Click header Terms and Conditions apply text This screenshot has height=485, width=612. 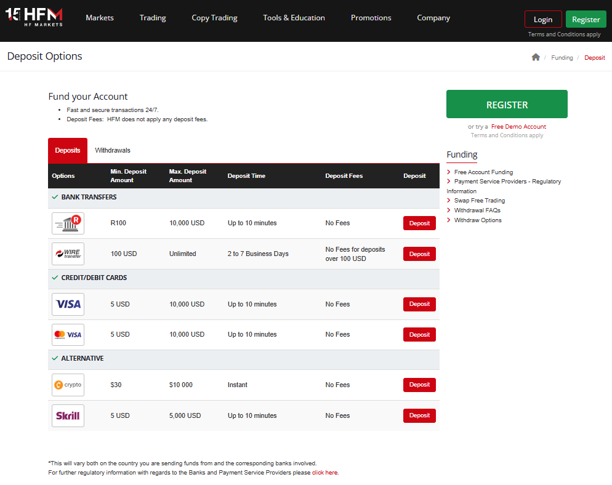tap(564, 34)
